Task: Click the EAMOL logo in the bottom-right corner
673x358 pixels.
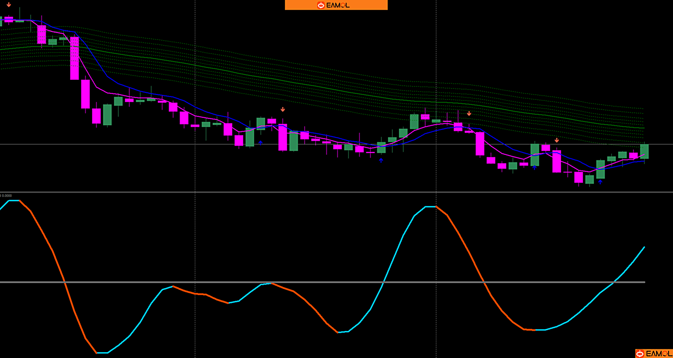Action: pos(654,354)
